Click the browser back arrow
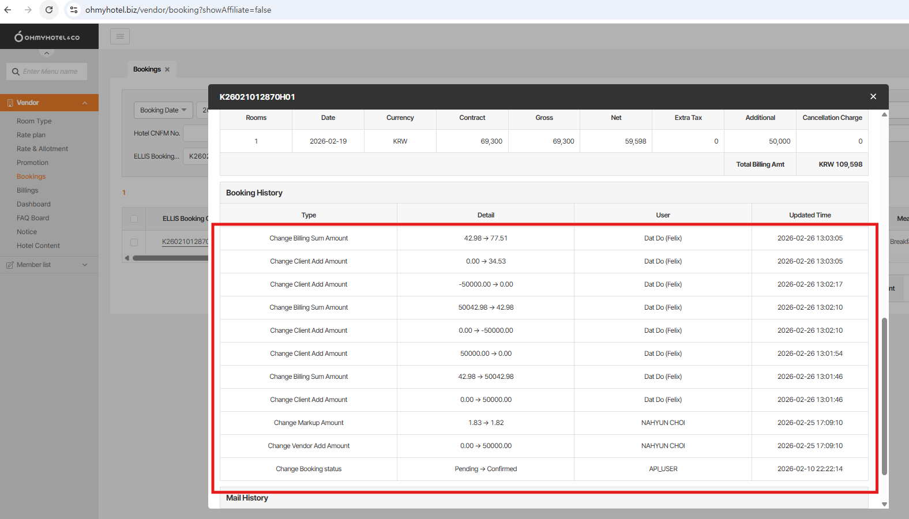 point(8,10)
